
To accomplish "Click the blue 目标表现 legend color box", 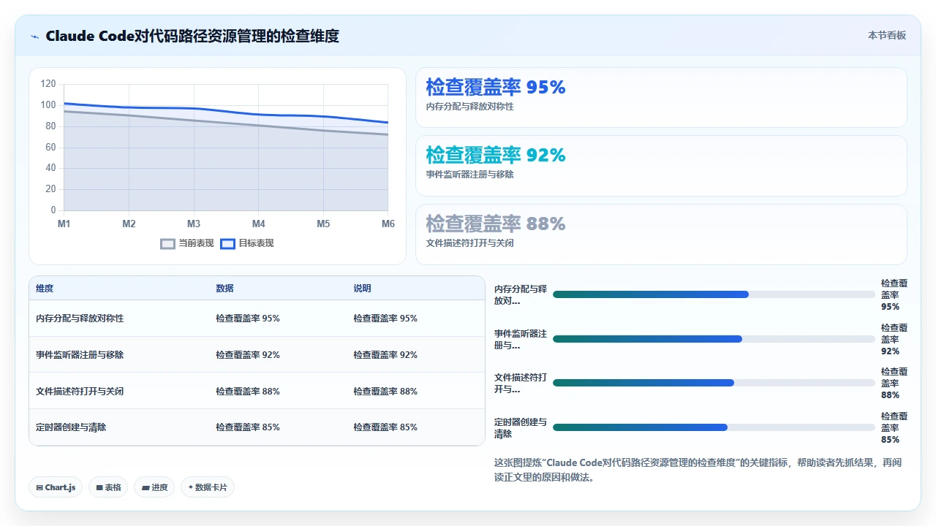I will 227,243.
